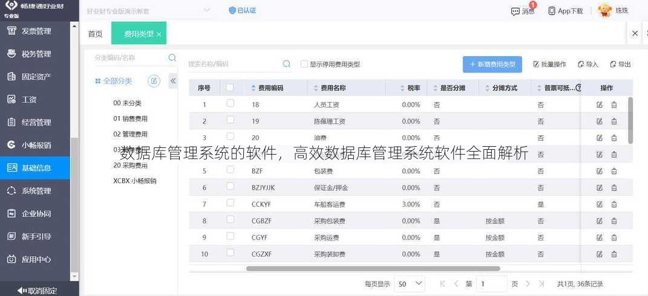
Task: Select 02 管理费用 category
Action: click(x=130, y=134)
